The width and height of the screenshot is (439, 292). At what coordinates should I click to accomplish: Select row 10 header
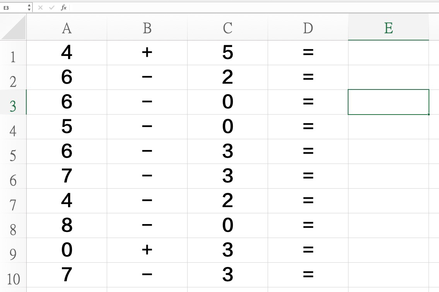click(x=13, y=275)
